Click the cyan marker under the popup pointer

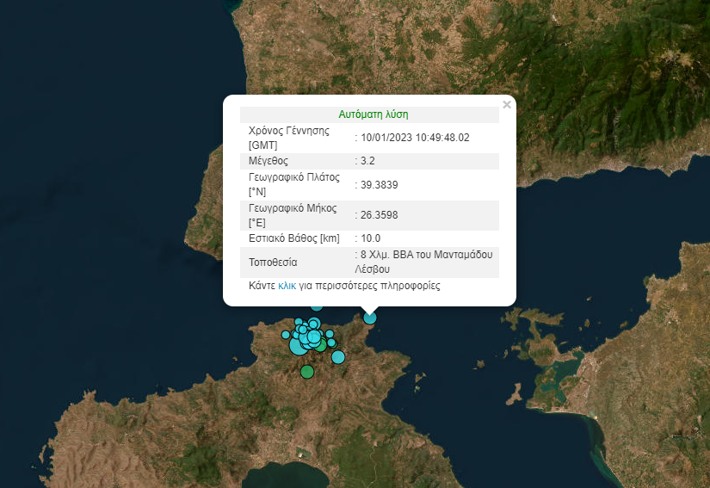370,318
